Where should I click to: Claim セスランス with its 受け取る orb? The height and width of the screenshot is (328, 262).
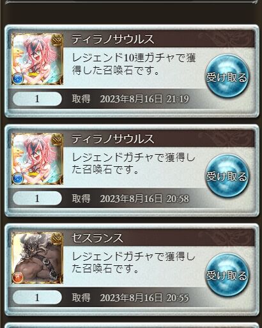227,275
